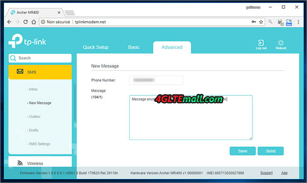The height and width of the screenshot is (183, 307).
Task: Click the Log out icon
Action: tap(261, 43)
